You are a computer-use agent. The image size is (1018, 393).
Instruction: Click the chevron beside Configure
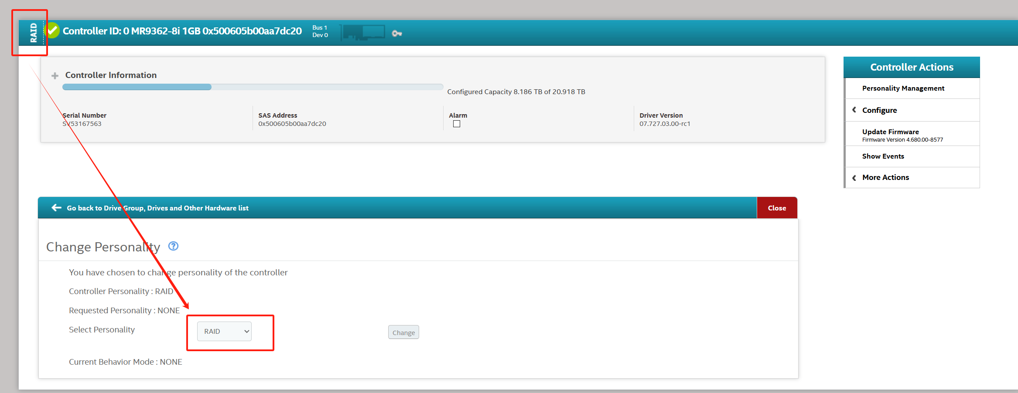point(854,110)
